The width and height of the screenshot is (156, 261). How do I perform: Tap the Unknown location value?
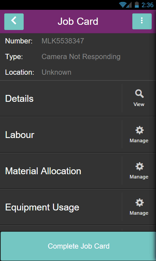click(56, 72)
